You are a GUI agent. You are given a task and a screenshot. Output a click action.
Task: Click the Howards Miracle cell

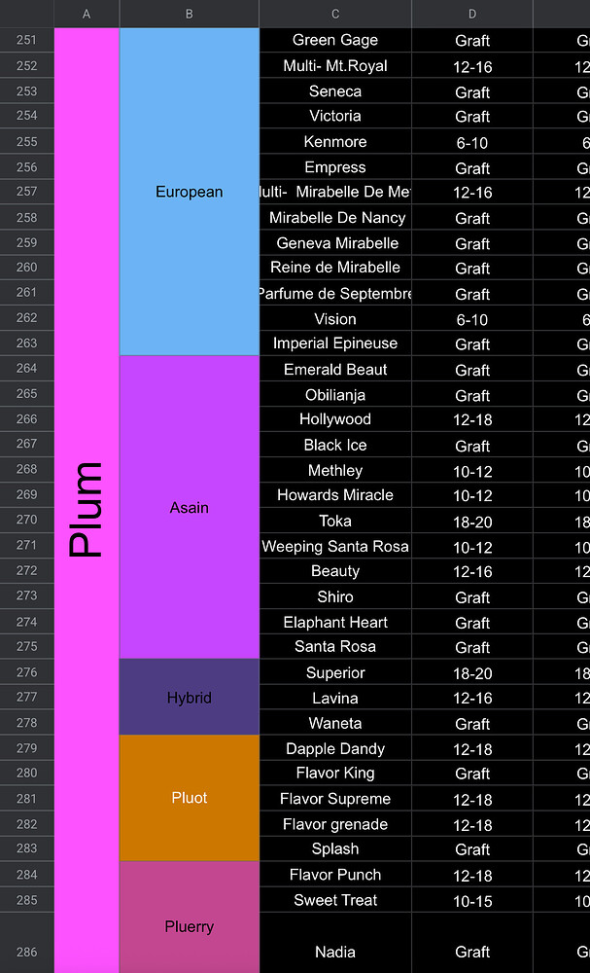click(335, 495)
